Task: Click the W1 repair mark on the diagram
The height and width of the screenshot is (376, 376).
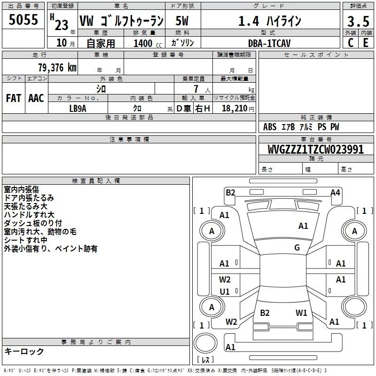Action: 301,313
